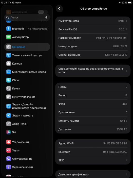Select Обои menu label

coord(15,80)
